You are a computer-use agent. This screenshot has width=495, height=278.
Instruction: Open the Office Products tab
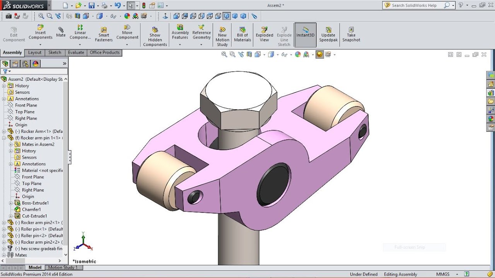tap(105, 53)
